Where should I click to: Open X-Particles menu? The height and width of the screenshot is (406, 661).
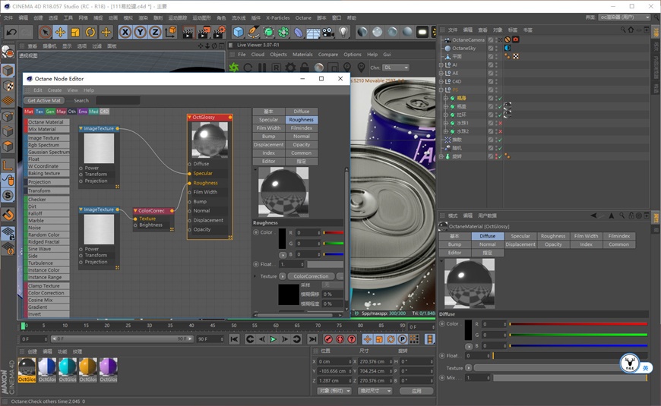(x=278, y=17)
